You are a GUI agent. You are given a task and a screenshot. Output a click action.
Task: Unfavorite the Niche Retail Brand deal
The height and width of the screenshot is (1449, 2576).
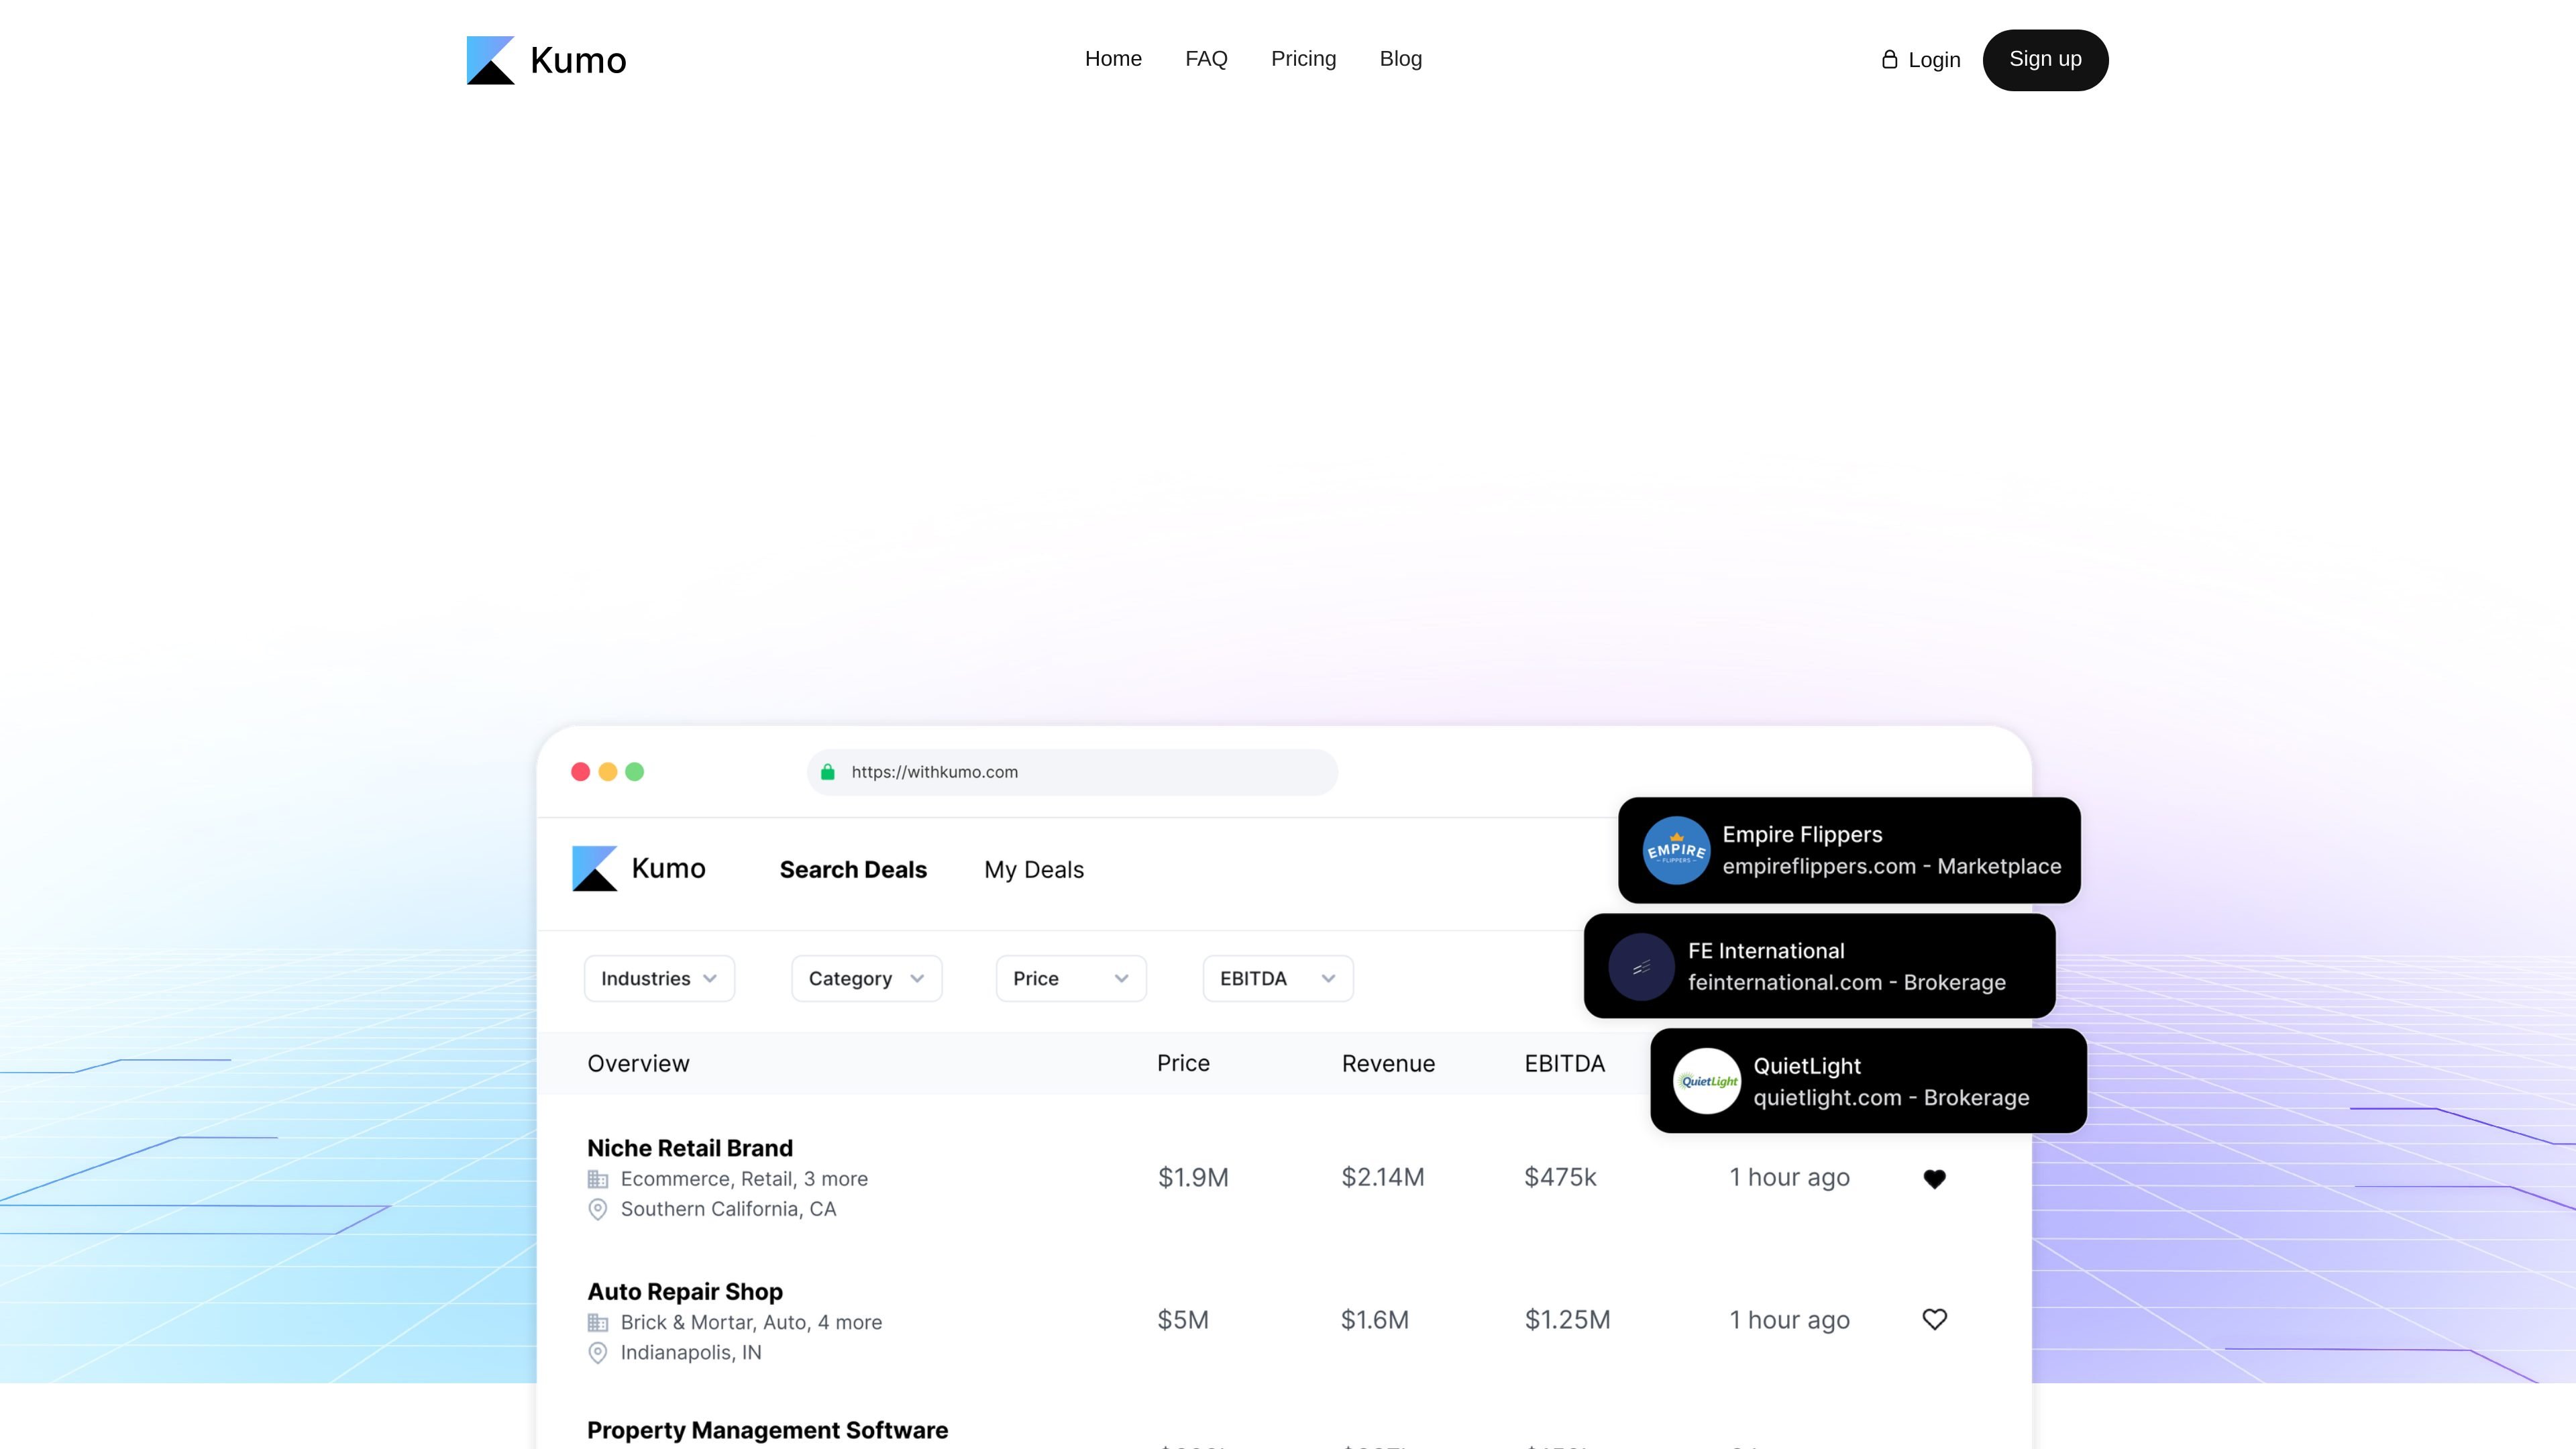(1935, 1179)
